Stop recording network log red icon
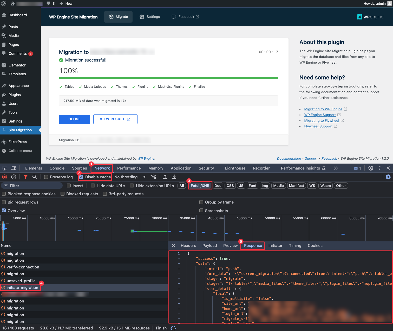 4,177
